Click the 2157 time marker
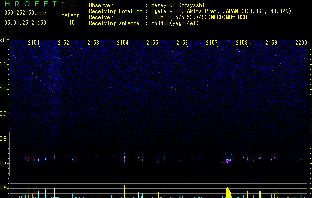 (212, 43)
